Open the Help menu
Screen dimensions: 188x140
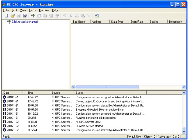[x=55, y=10]
